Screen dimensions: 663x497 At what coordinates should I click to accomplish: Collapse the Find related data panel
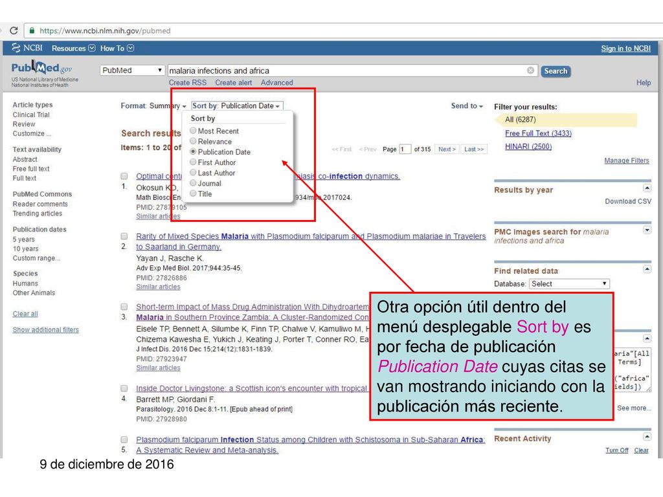[647, 269]
